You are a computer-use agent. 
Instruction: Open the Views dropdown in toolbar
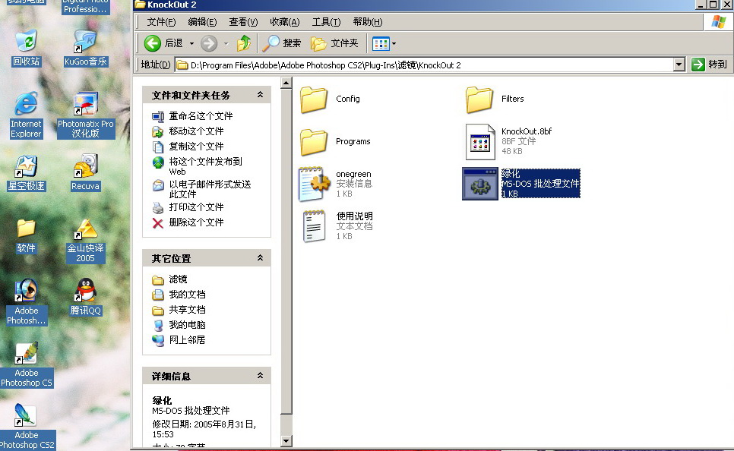[384, 43]
